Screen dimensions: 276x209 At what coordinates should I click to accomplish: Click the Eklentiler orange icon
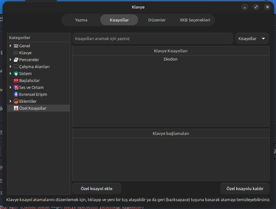pos(16,101)
